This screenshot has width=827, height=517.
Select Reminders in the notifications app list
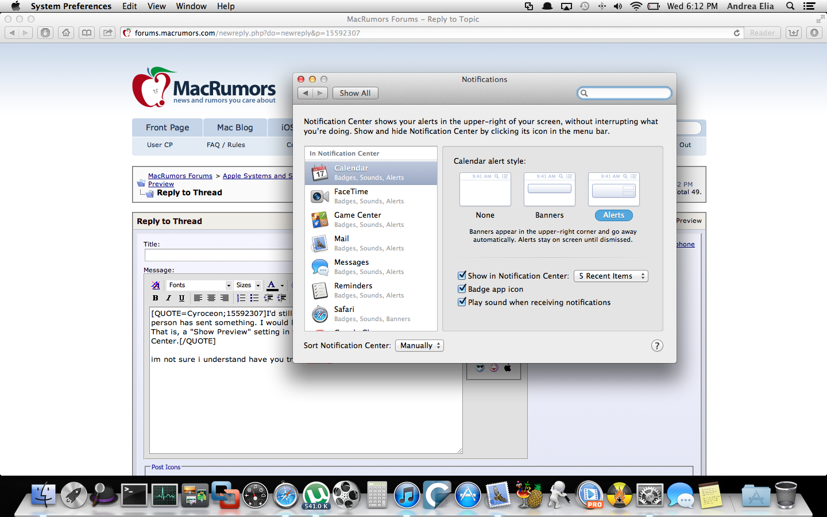point(371,291)
